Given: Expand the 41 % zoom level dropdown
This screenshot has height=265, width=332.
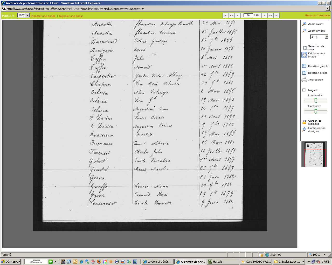Looking at the screenshot, I should pos(326,37).
